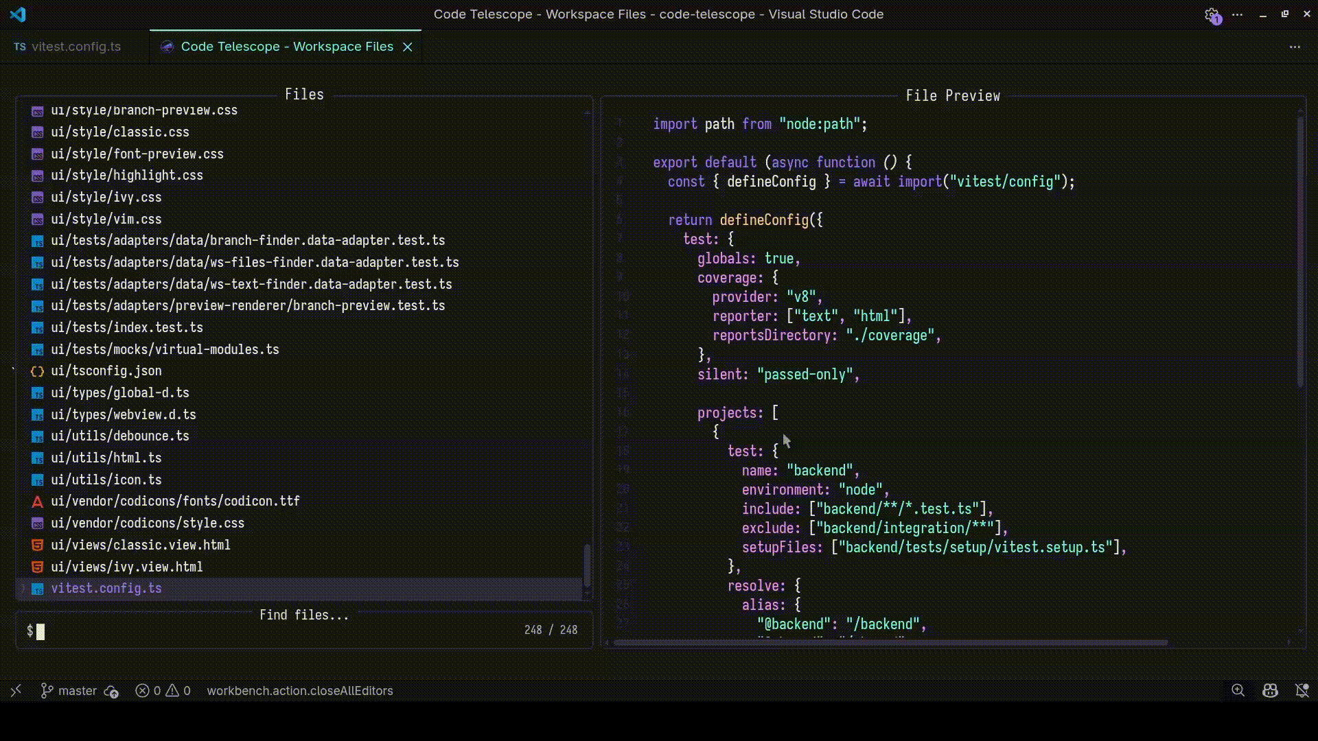Click the CSS icon beside ui/vendor/codicons/style.css
Viewport: 1318px width, 741px height.
(38, 523)
